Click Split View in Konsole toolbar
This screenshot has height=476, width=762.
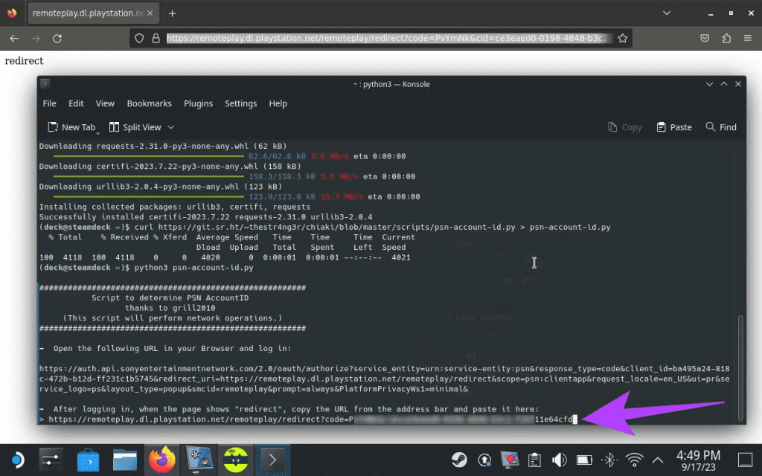pyautogui.click(x=135, y=127)
